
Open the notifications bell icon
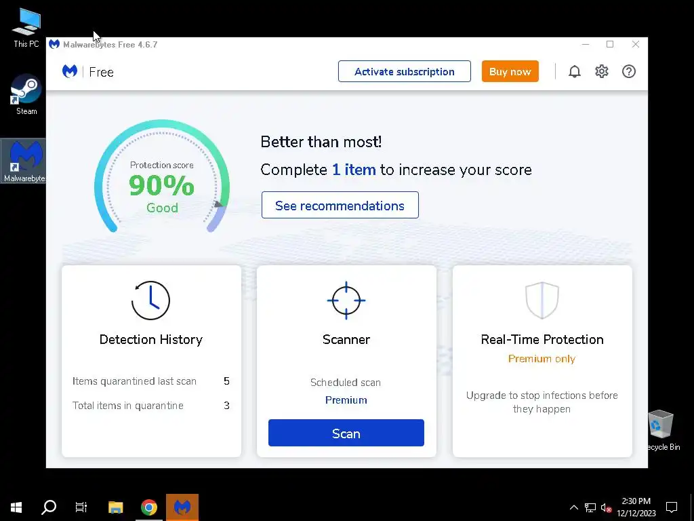[574, 71]
